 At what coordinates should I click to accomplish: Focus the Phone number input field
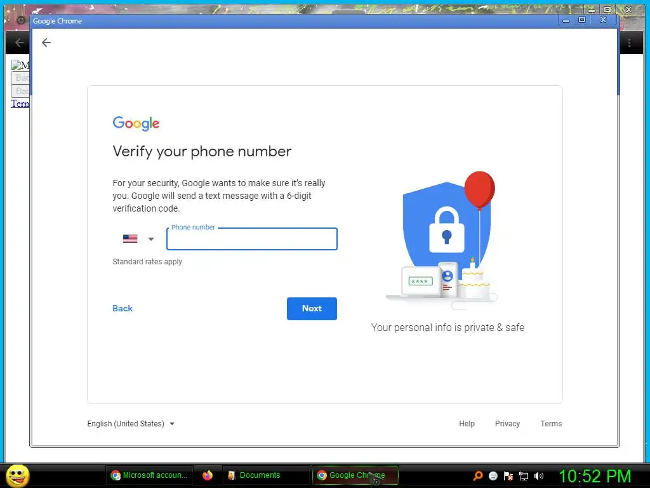251,239
